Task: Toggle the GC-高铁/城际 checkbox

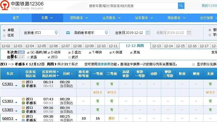Action: (28, 53)
